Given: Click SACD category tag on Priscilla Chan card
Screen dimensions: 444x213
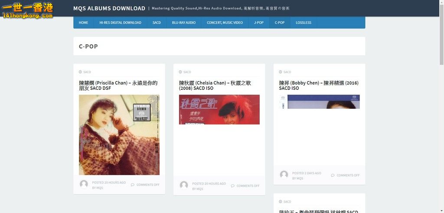Looking at the screenshot, I should click(x=87, y=72).
